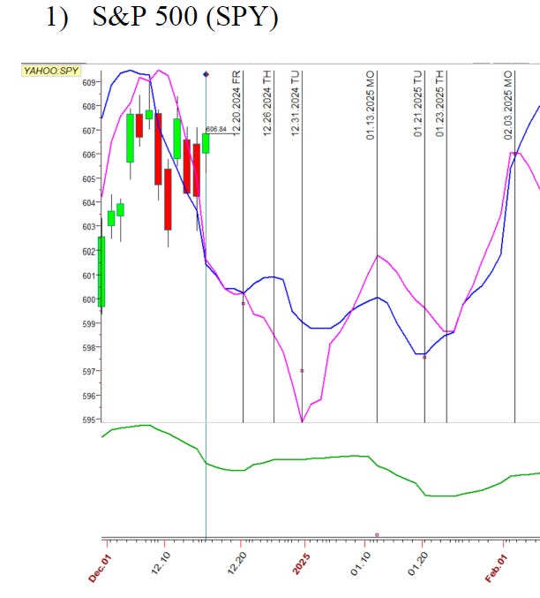Click the 597 price axis label
Viewport: 540px width, 598px height.
(x=88, y=372)
